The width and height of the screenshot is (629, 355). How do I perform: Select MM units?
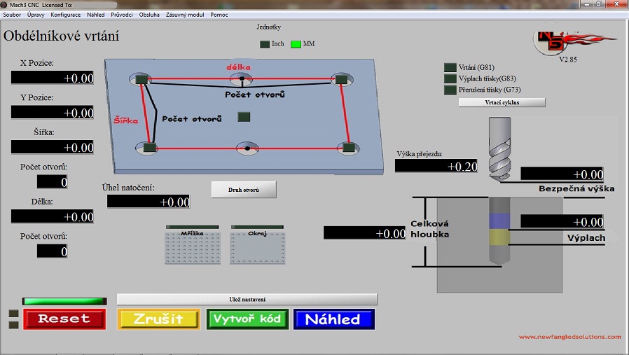296,44
